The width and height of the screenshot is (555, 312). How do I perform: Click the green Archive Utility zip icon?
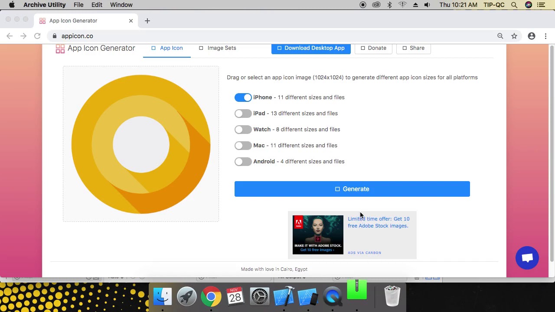(357, 290)
